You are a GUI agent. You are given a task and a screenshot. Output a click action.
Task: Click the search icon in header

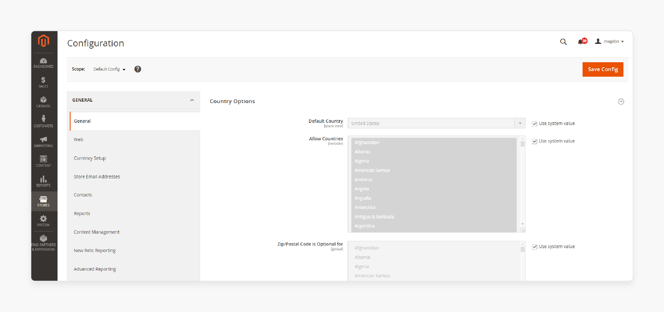[x=563, y=41]
